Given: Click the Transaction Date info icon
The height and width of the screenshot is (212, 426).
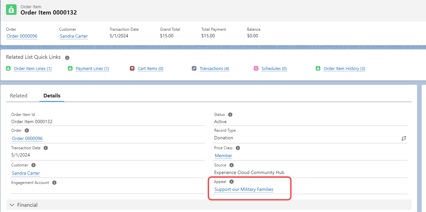Looking at the screenshot, I should pyautogui.click(x=46, y=148).
